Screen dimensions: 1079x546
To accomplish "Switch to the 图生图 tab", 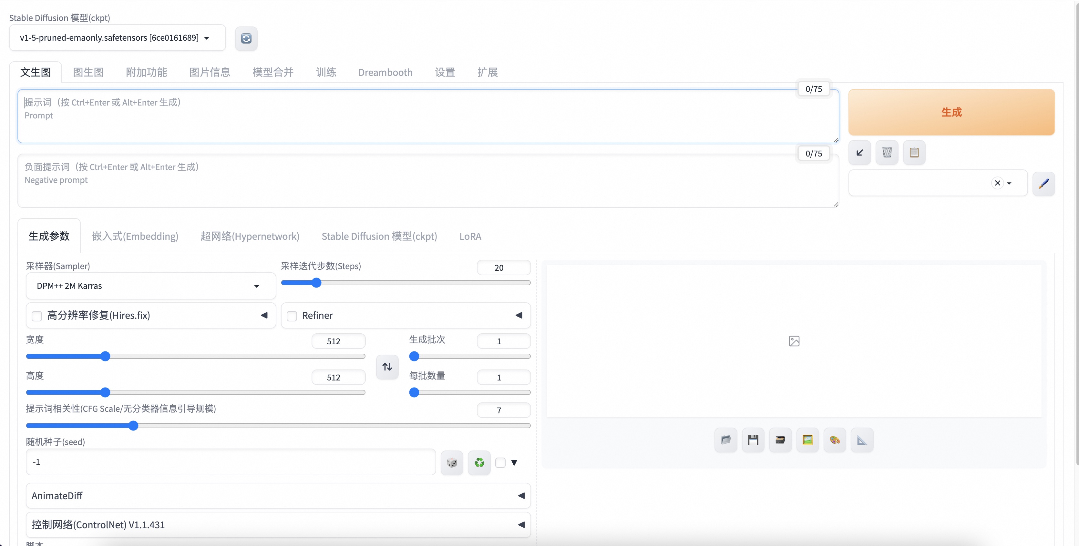I will (x=88, y=72).
